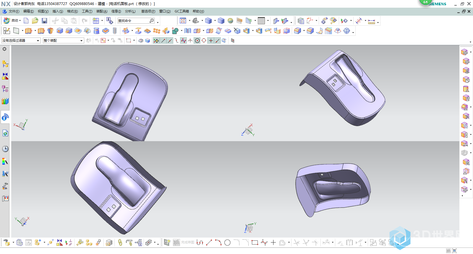473x254 pixels.
Task: Toggle the Point on Curve snap option
Action: pyautogui.click(x=218, y=41)
